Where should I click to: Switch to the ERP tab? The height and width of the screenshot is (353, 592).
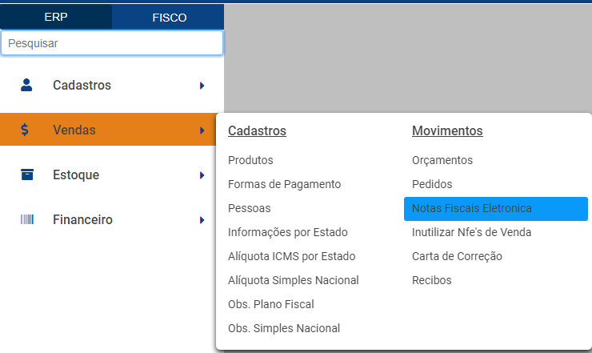[x=56, y=17]
